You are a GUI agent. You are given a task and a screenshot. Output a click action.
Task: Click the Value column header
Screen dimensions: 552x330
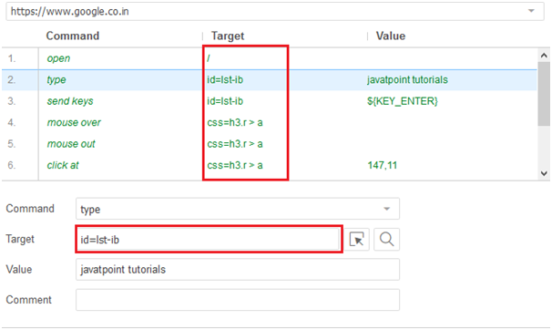391,36
